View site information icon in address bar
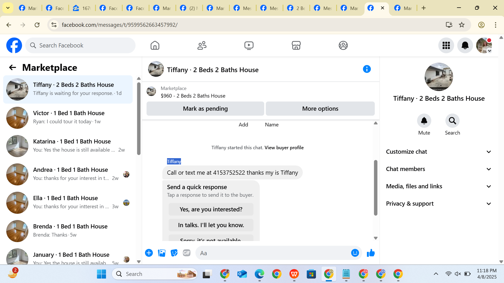The image size is (504, 283). tap(54, 25)
